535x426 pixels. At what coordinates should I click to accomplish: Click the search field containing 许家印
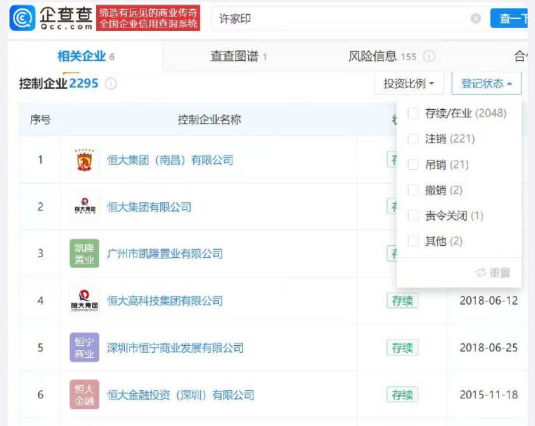342,19
